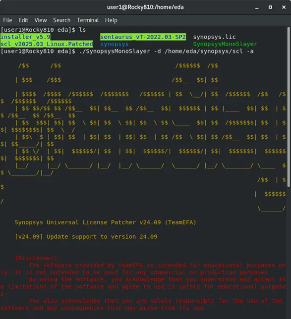Viewport: 291px width, 319px height.
Task: Click the synopsys.lic file name
Action: [x=214, y=37]
